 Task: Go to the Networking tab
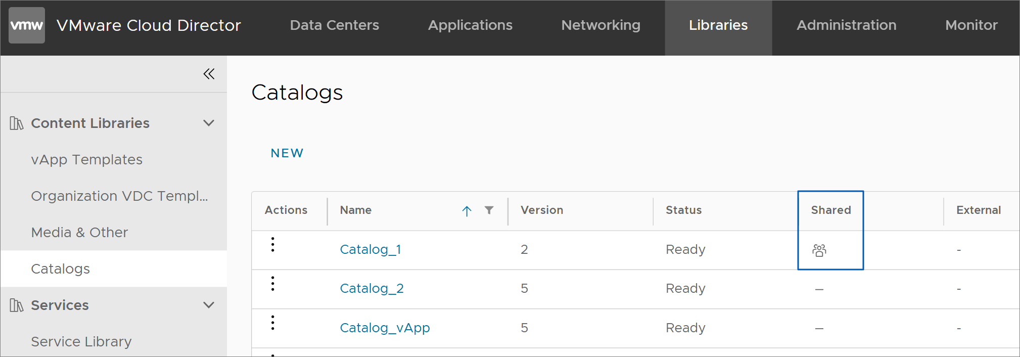tap(601, 25)
